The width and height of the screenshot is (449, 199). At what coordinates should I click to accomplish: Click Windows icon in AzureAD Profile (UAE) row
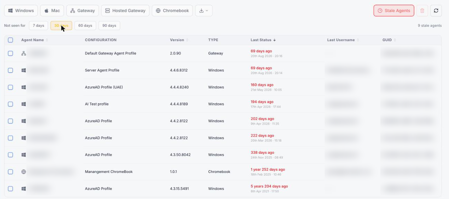24,87
